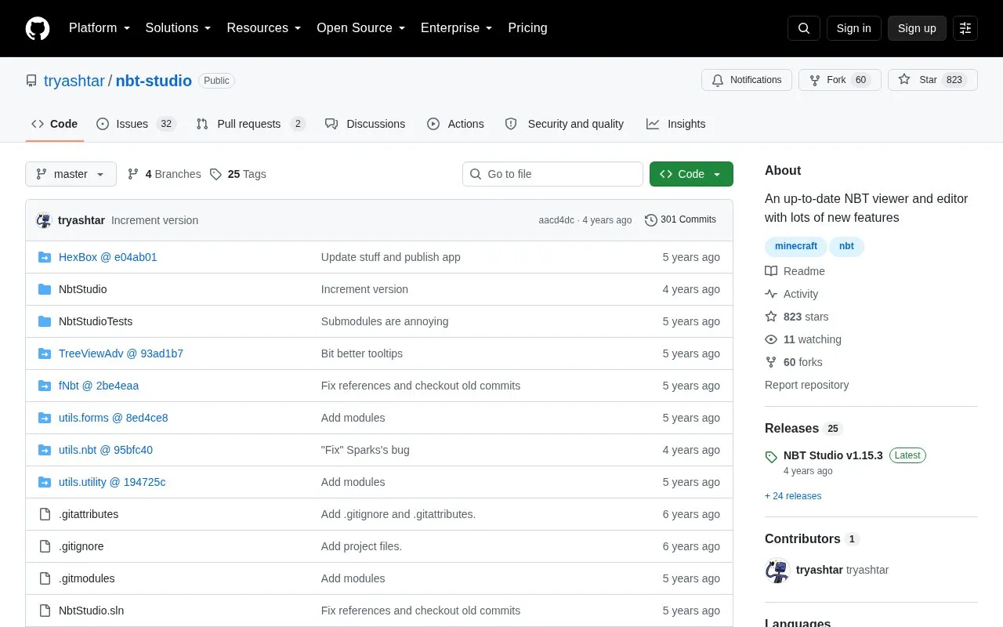The image size is (1003, 627).
Task: Click the history clock icon beside 301 Commits
Action: point(651,220)
